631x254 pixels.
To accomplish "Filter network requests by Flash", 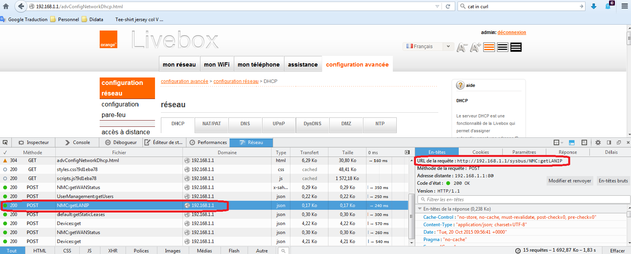I will tap(234, 250).
